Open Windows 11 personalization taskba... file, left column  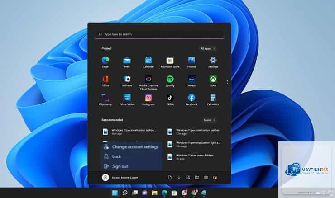click(x=129, y=132)
